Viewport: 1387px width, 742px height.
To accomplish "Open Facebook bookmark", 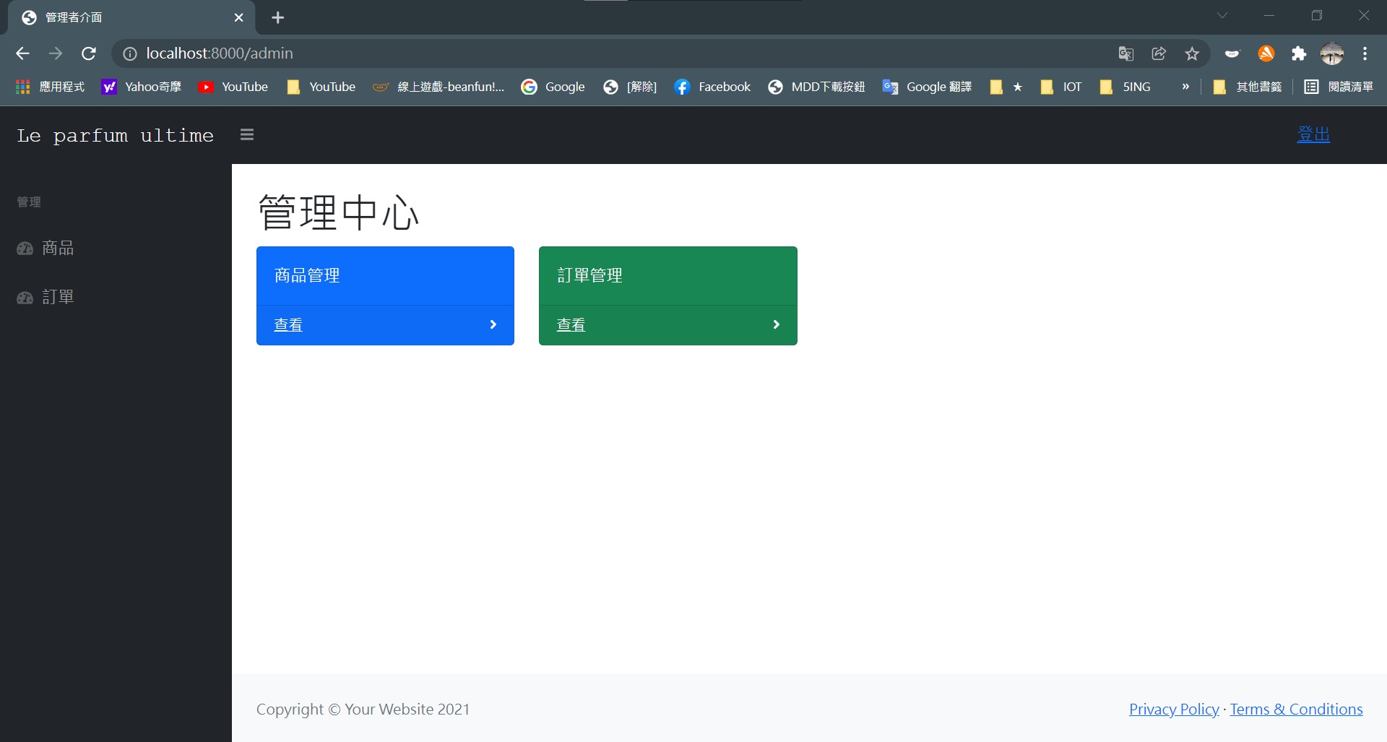I will point(713,87).
